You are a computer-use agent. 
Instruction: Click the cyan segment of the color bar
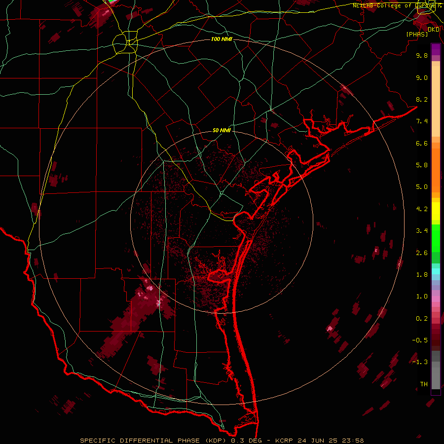click(436, 271)
